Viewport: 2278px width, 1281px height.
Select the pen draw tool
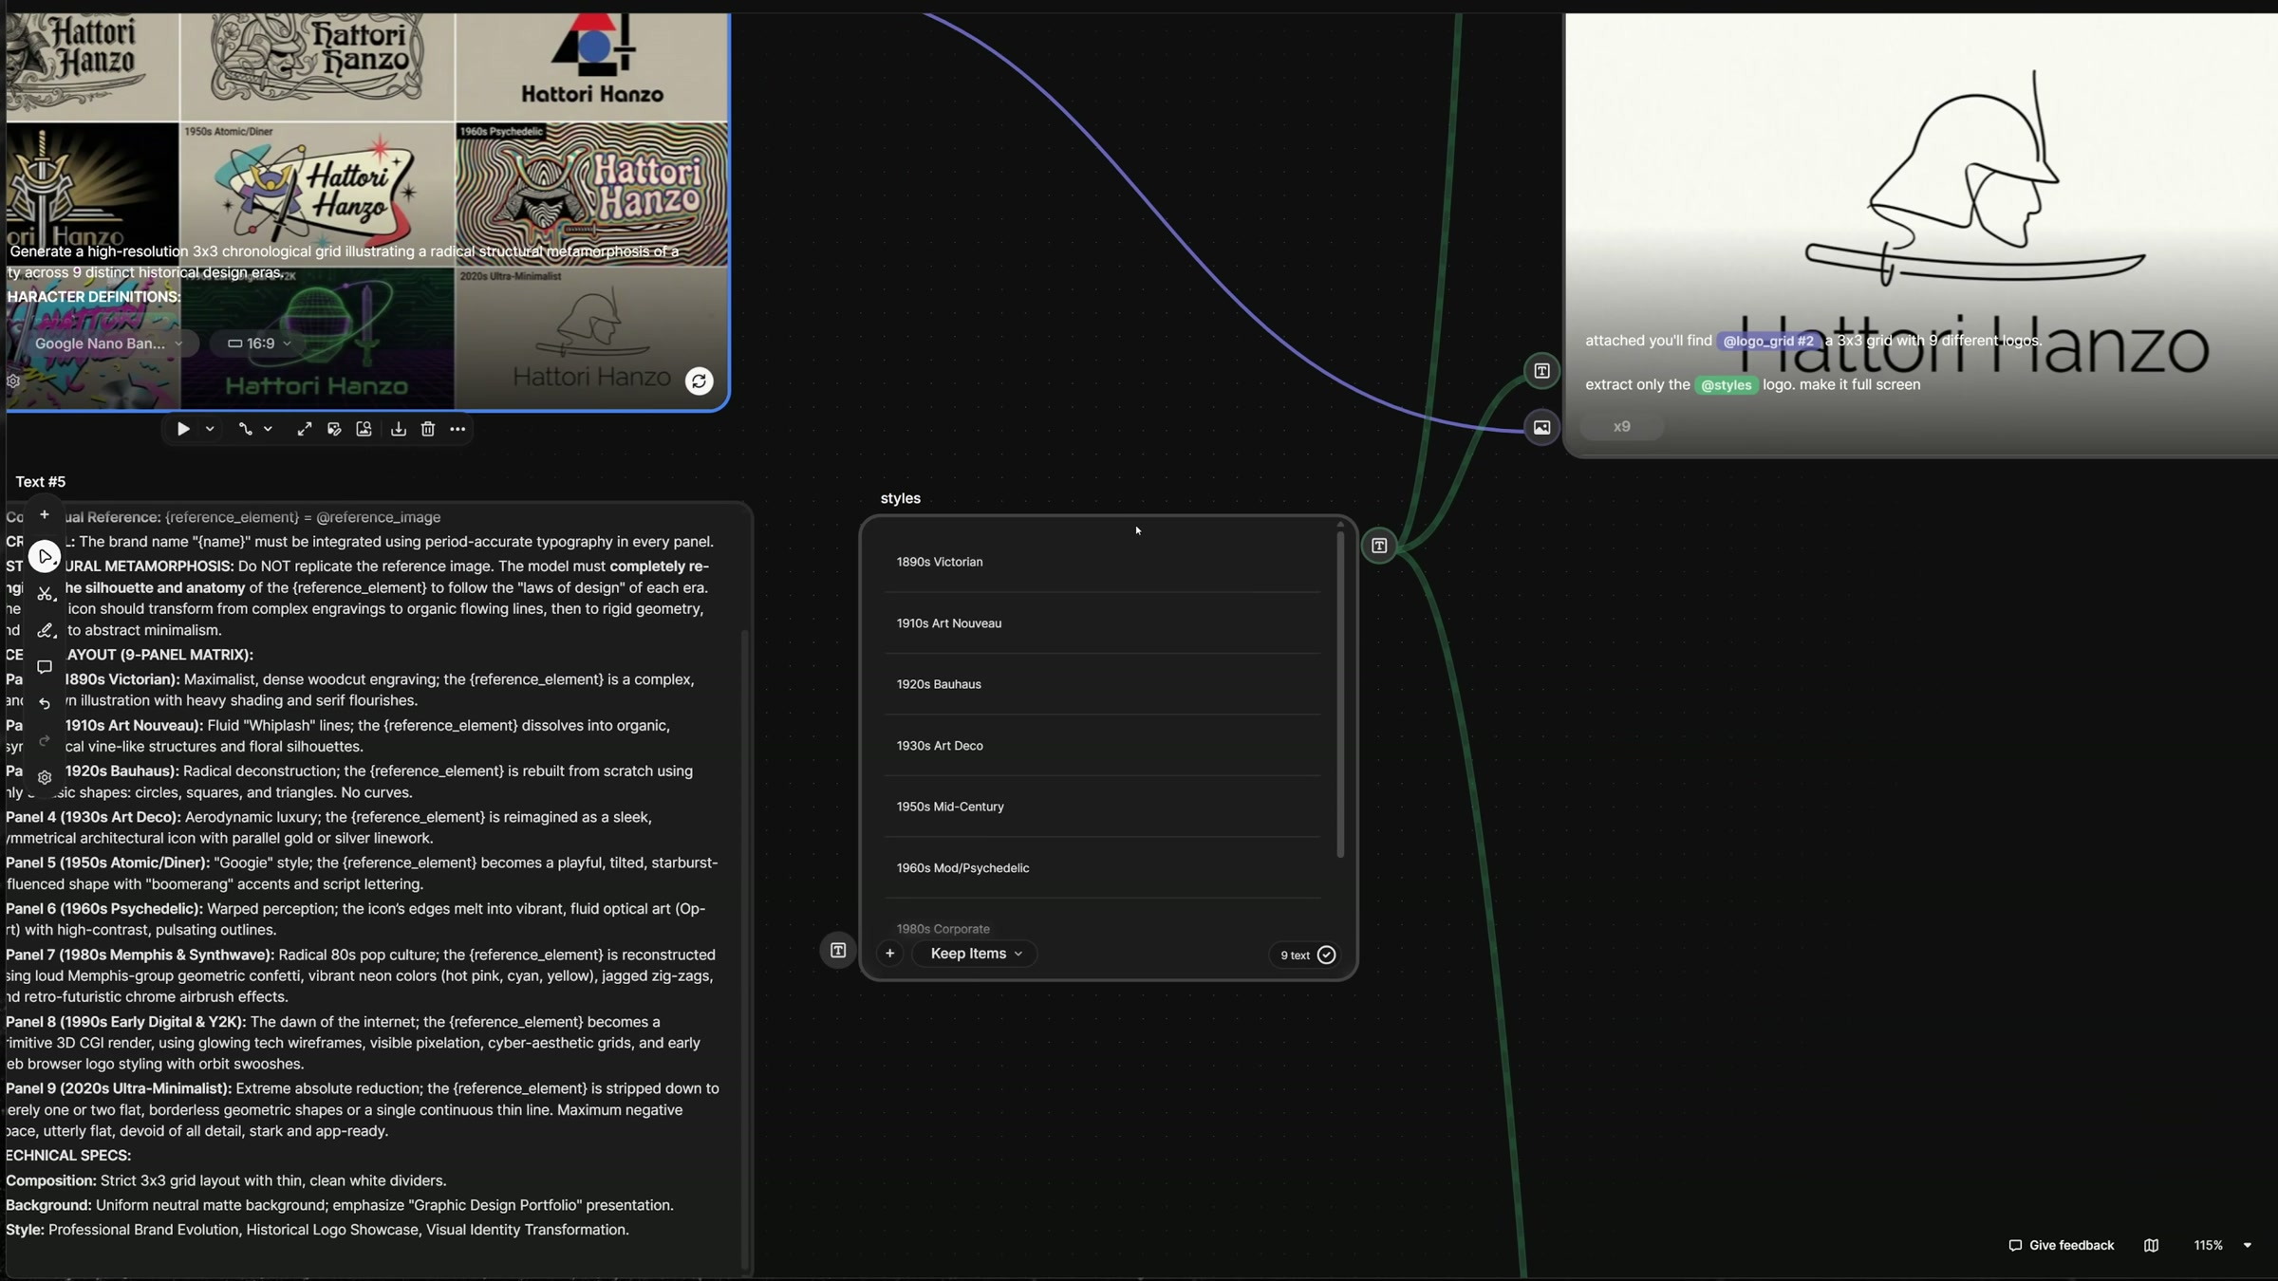45,630
